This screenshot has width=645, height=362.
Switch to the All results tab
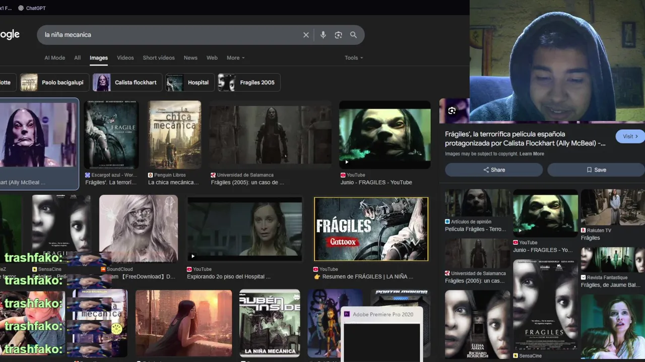[77, 58]
